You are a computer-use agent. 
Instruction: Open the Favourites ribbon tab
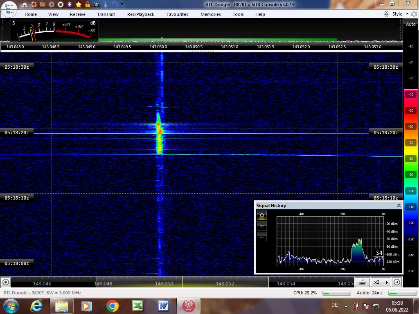click(178, 14)
